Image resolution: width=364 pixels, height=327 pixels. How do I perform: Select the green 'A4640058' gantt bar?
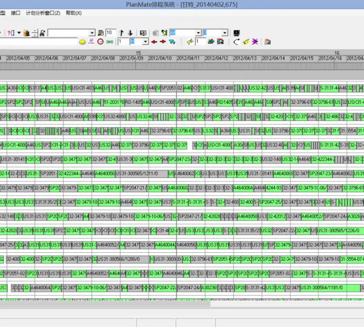pos(248,216)
